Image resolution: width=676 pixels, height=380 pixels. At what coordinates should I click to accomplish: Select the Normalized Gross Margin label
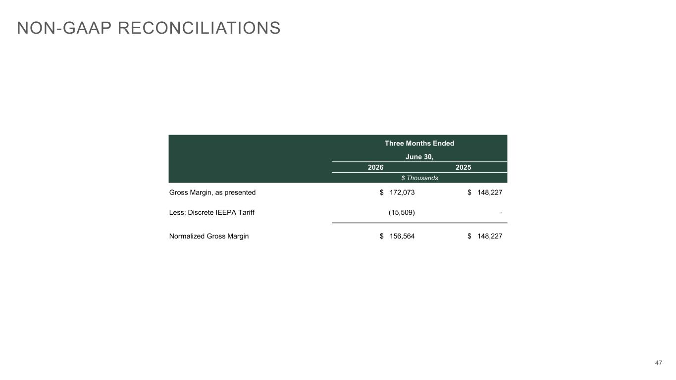[x=209, y=237]
